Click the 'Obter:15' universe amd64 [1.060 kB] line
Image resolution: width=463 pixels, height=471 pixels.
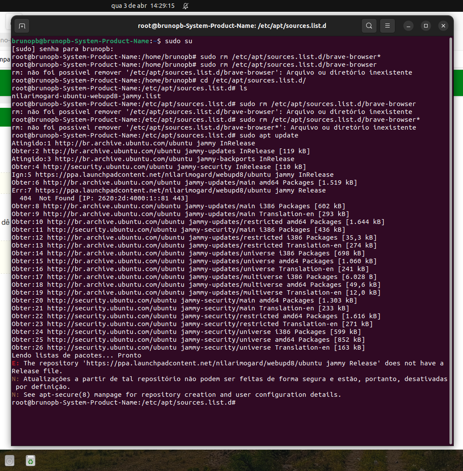coord(194,261)
